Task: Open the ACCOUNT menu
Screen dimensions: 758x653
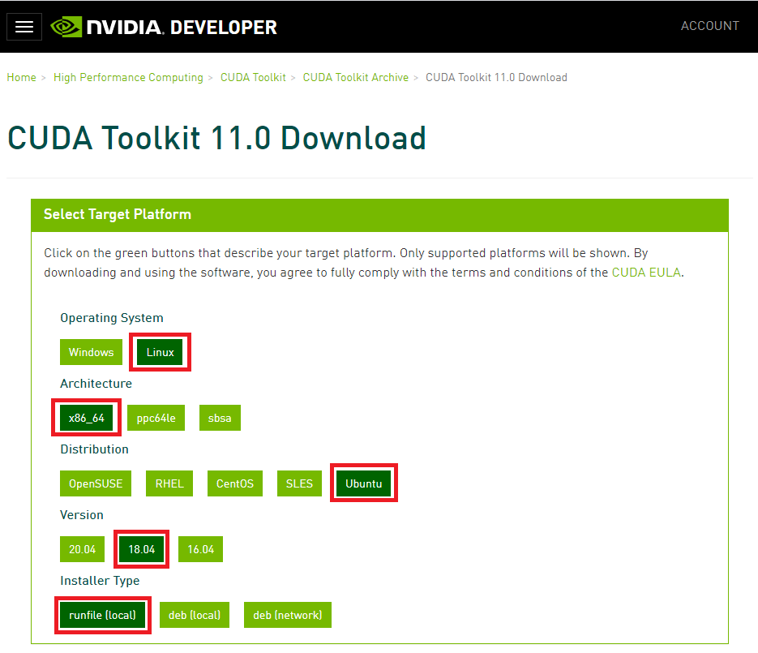Action: [x=709, y=26]
